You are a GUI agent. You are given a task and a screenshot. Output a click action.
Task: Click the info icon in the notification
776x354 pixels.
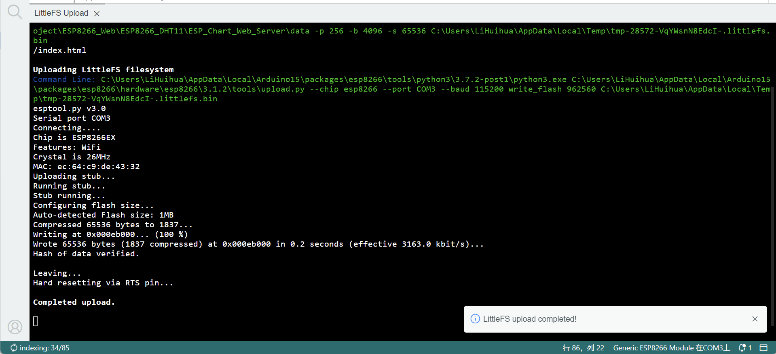click(475, 319)
